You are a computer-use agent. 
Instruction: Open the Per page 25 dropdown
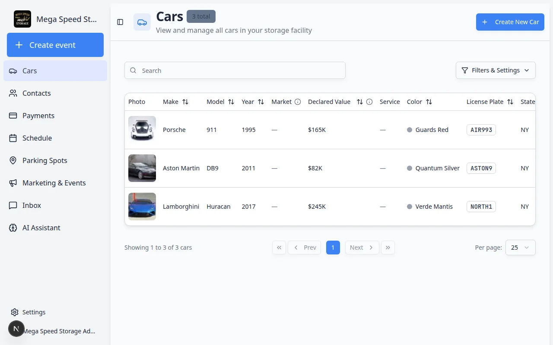pos(521,248)
